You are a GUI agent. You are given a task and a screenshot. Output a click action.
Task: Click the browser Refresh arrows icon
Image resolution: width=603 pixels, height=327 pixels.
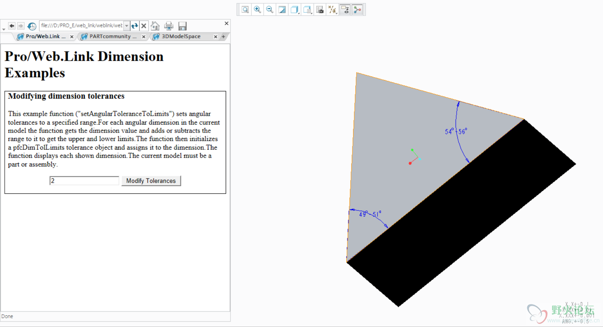pos(135,26)
